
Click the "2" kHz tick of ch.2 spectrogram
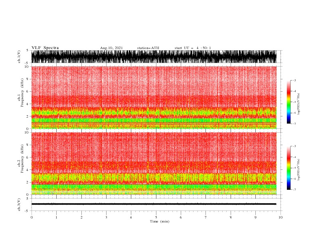pyautogui.click(x=28, y=182)
